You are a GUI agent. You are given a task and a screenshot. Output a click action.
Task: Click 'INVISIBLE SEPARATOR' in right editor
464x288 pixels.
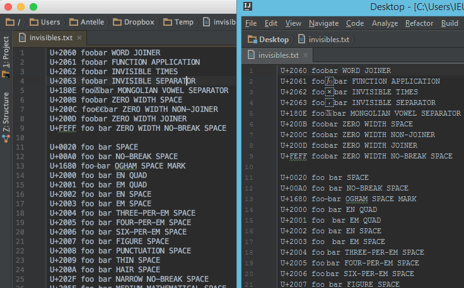393,102
